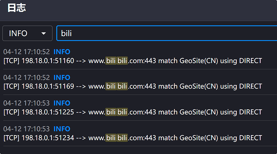Click the 日志 page title
This screenshot has height=154, width=277.
coord(16,8)
